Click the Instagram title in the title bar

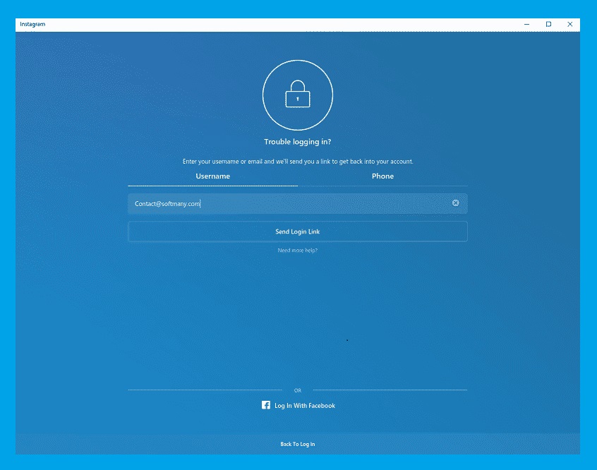coord(32,24)
